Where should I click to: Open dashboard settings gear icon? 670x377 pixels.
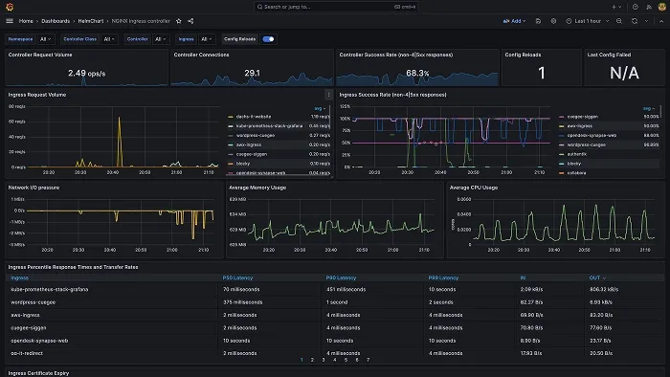click(x=553, y=21)
